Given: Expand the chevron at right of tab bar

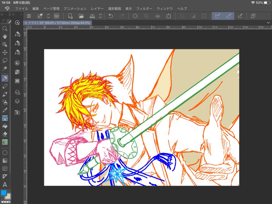Looking at the screenshot, I should [x=268, y=23].
